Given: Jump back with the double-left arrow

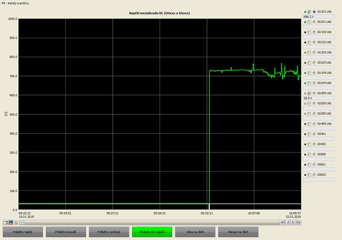Looking at the screenshot, I should pyautogui.click(x=283, y=222).
